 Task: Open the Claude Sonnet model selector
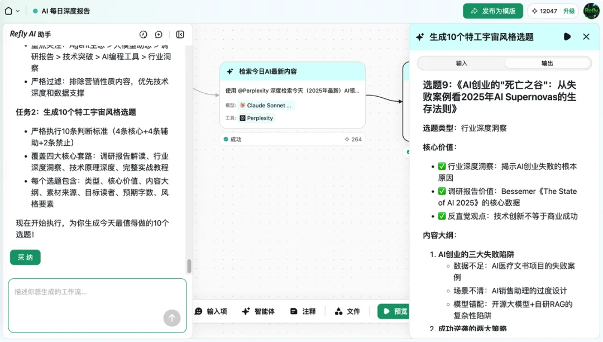[x=266, y=105]
